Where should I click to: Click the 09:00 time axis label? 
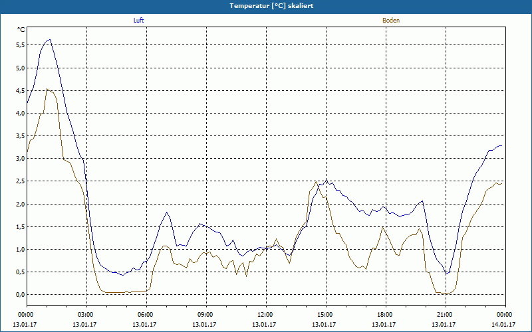click(x=206, y=315)
